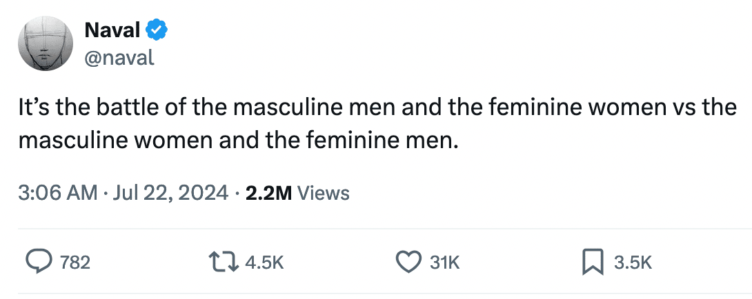Click the 31K likes count

(x=444, y=262)
